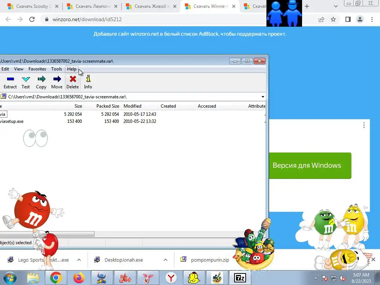
Task: Switch to the Скачать Живой tab
Action: pos(151,6)
